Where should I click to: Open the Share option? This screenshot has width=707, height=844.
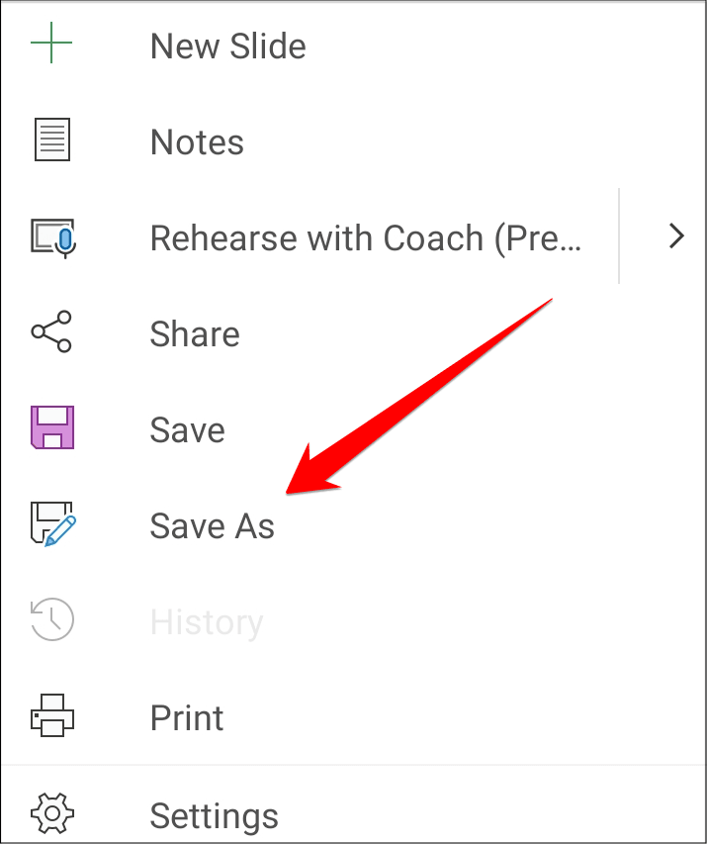(195, 334)
